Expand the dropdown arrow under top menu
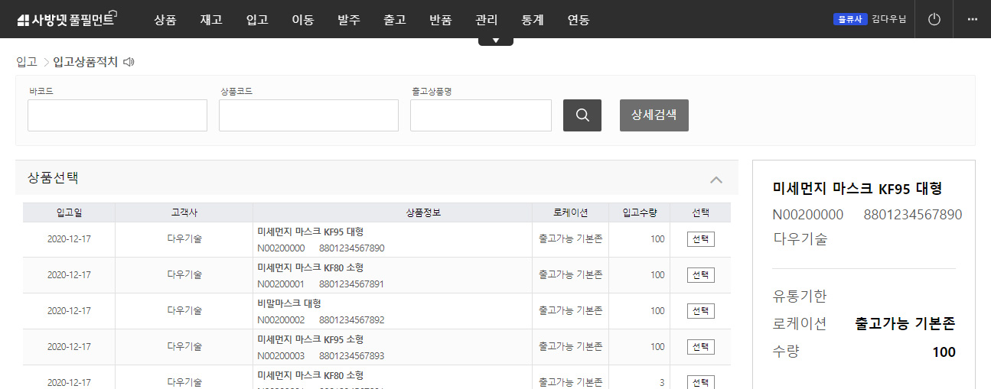The height and width of the screenshot is (389, 991). [x=496, y=41]
